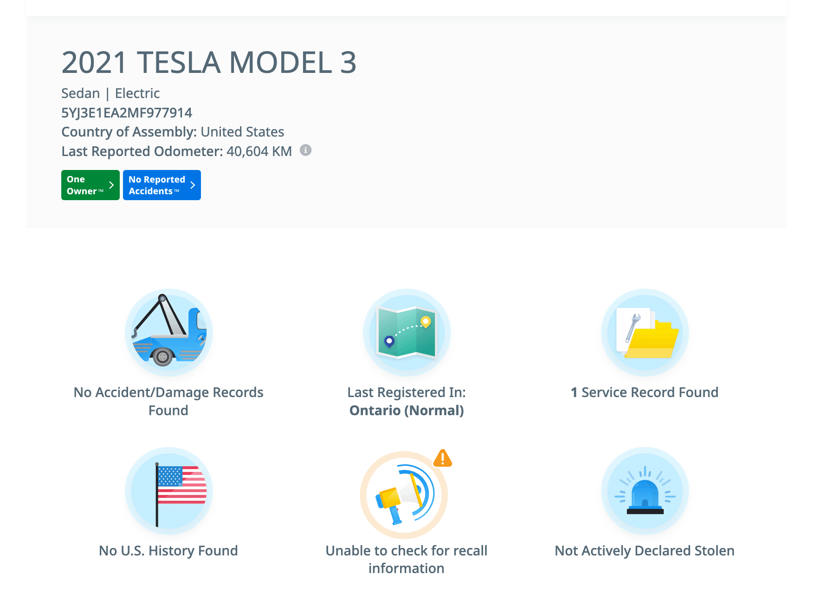
Task: Click the tow truck accident records icon
Action: 169,333
